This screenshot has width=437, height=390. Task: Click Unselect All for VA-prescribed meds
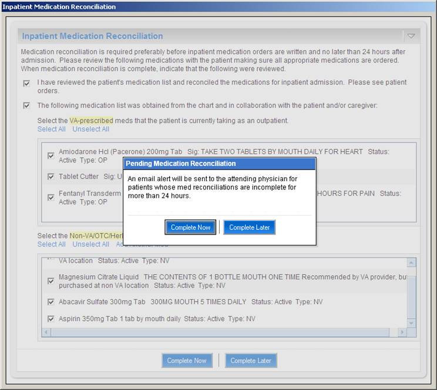point(90,129)
